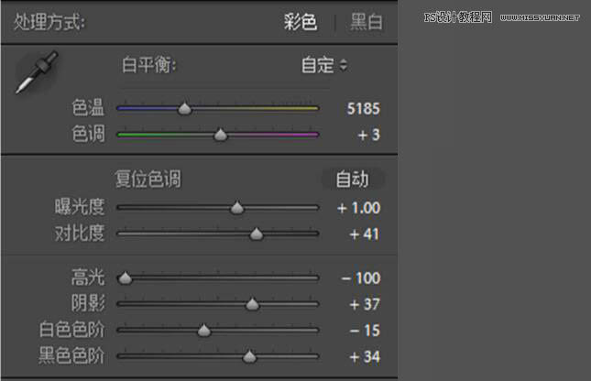Viewport: 591px width, 381px height.
Task: Click the exposure value field +1.00
Action: click(x=358, y=208)
